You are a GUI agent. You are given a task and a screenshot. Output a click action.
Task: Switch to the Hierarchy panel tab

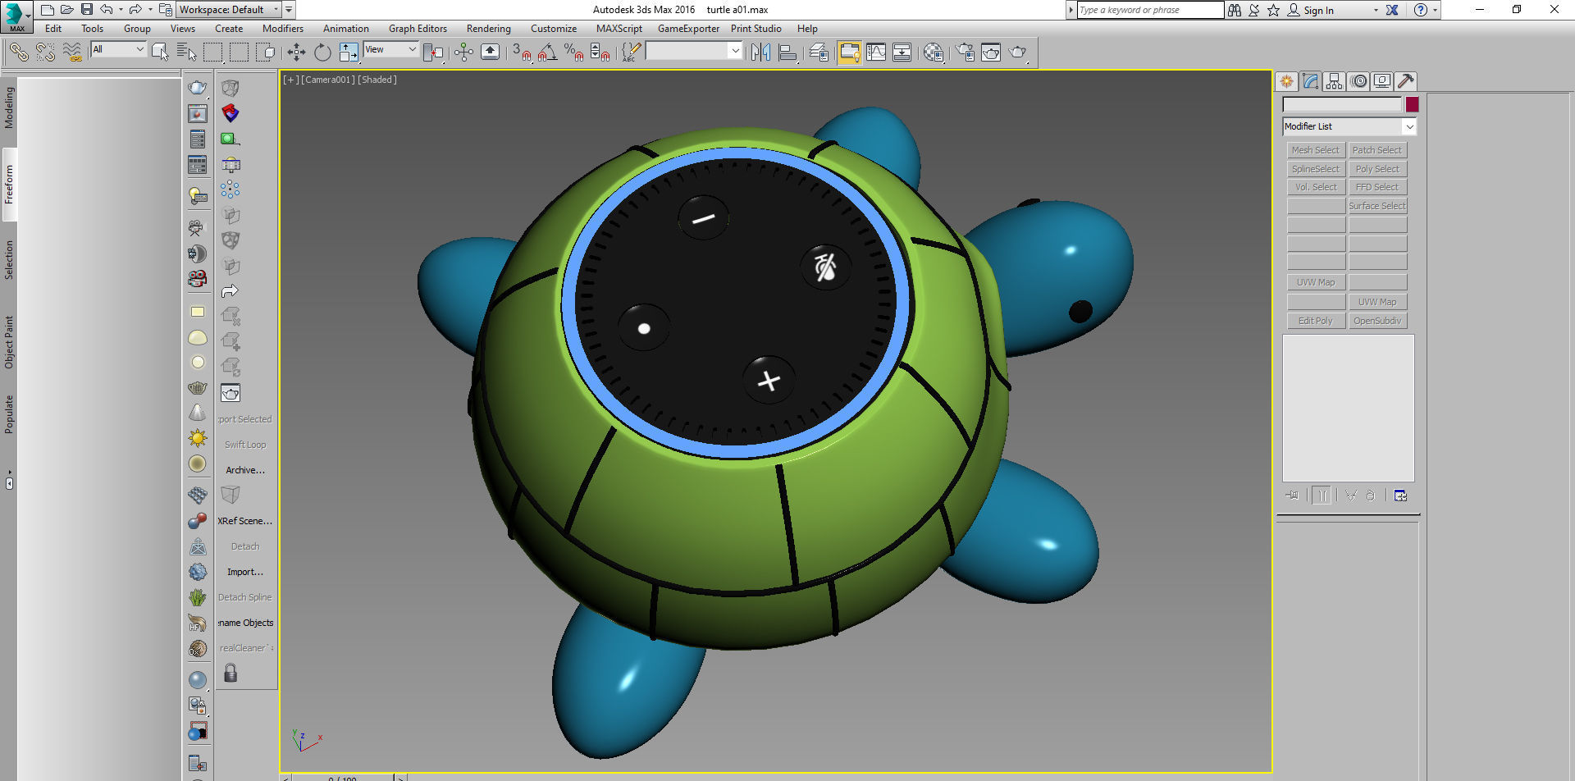[1334, 81]
